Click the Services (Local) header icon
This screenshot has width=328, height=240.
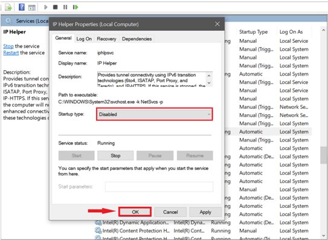(x=8, y=21)
